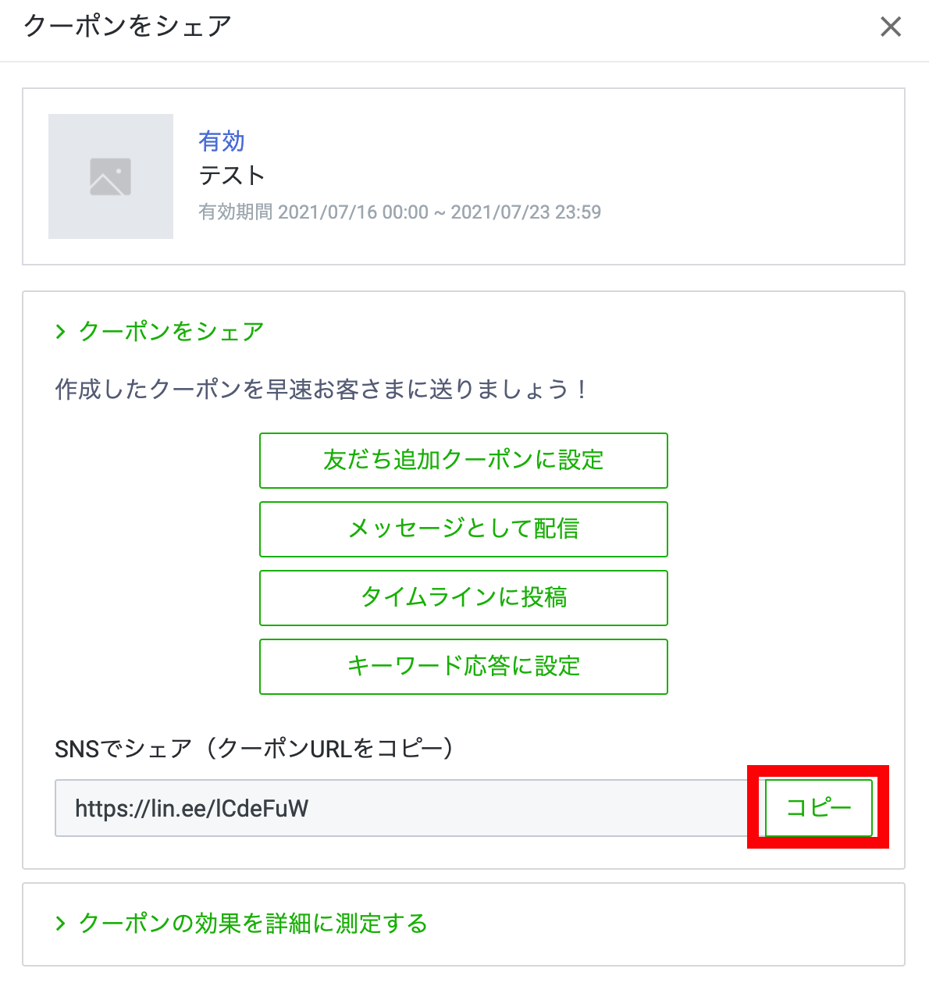929x1004 pixels.
Task: Close the クーポンをシェア dialog
Action: [x=890, y=27]
